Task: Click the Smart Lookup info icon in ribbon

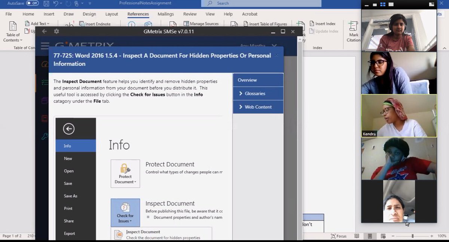Action: (132, 24)
